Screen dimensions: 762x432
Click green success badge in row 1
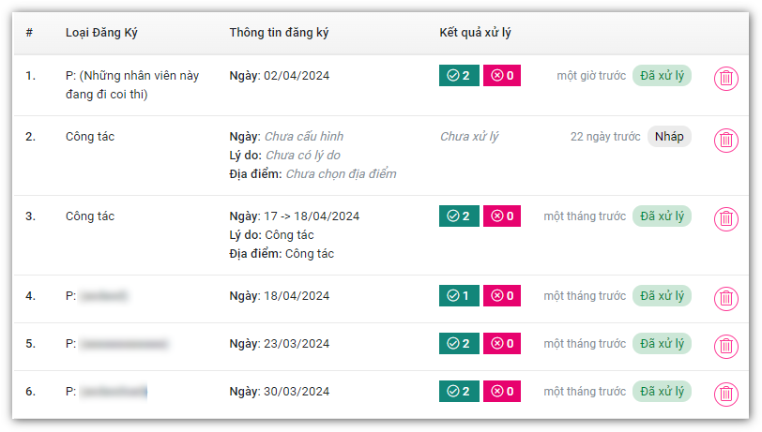point(459,76)
